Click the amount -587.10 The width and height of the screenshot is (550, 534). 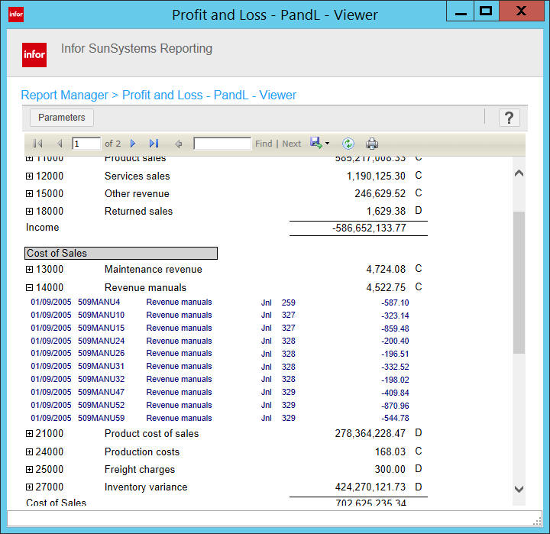coord(395,303)
